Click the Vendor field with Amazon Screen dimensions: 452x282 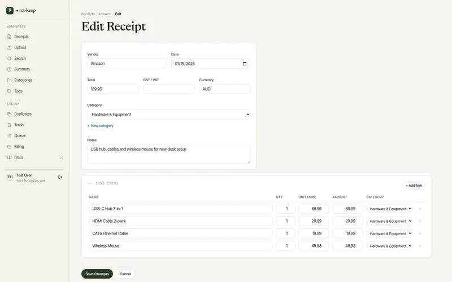pyautogui.click(x=127, y=63)
